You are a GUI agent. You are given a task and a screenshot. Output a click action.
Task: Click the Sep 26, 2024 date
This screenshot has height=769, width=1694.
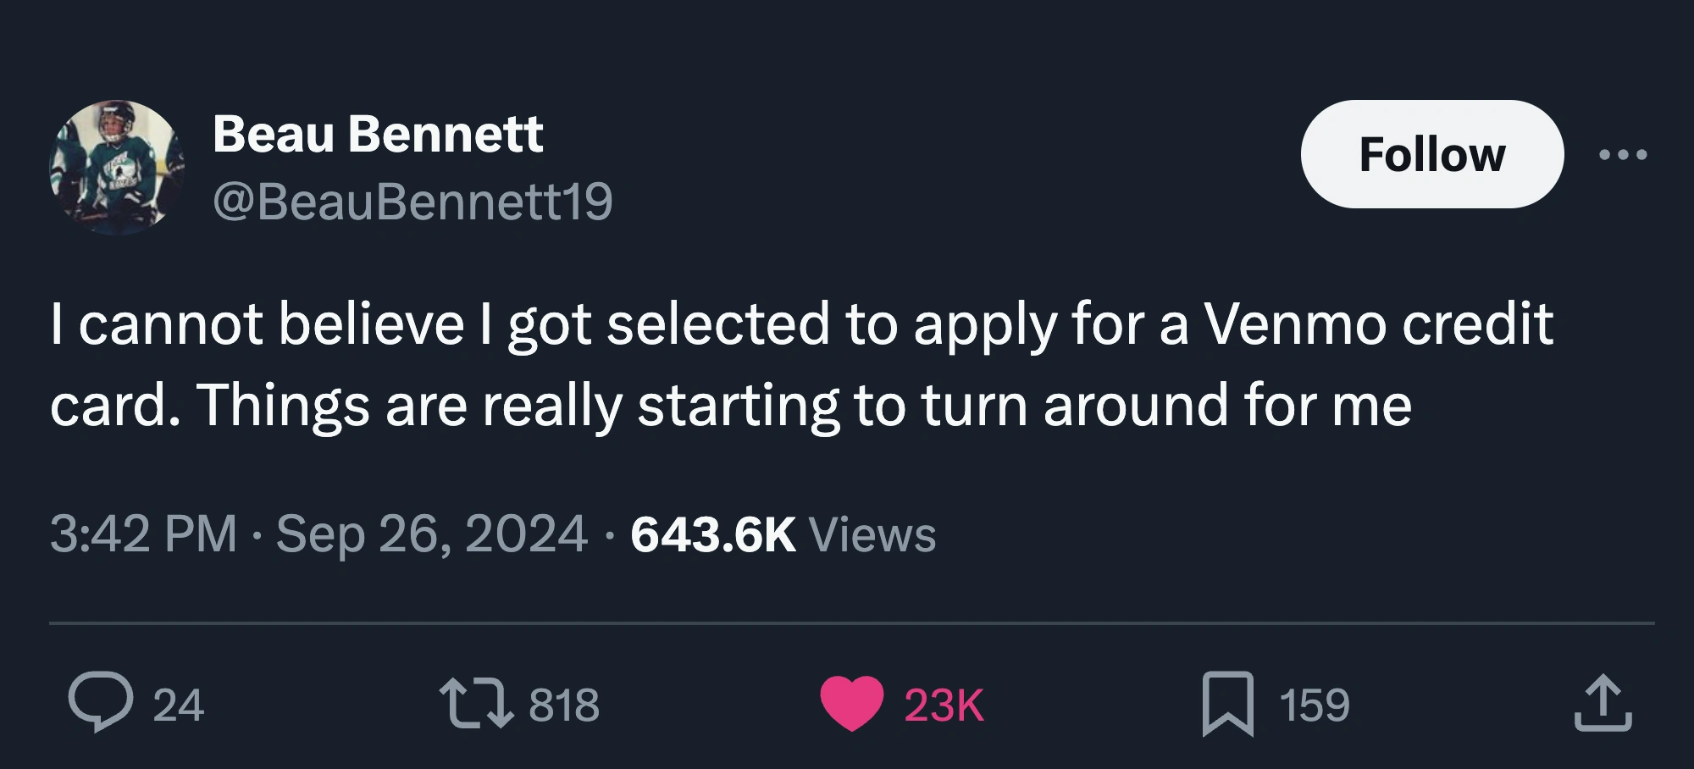coord(431,534)
